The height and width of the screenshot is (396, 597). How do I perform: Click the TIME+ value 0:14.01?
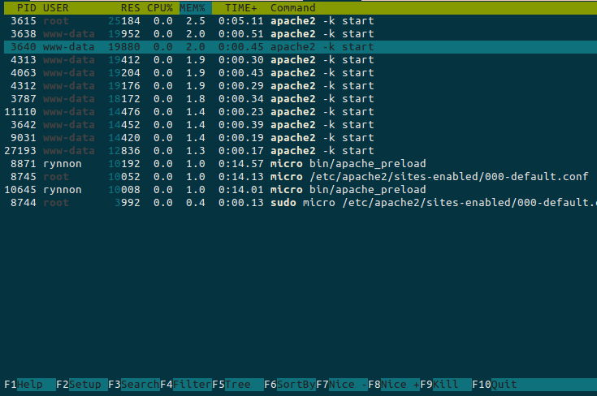click(x=240, y=189)
